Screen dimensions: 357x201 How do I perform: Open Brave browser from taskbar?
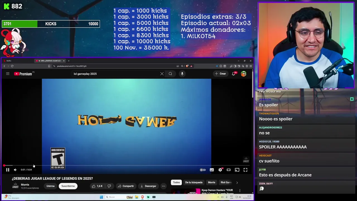click(x=143, y=197)
